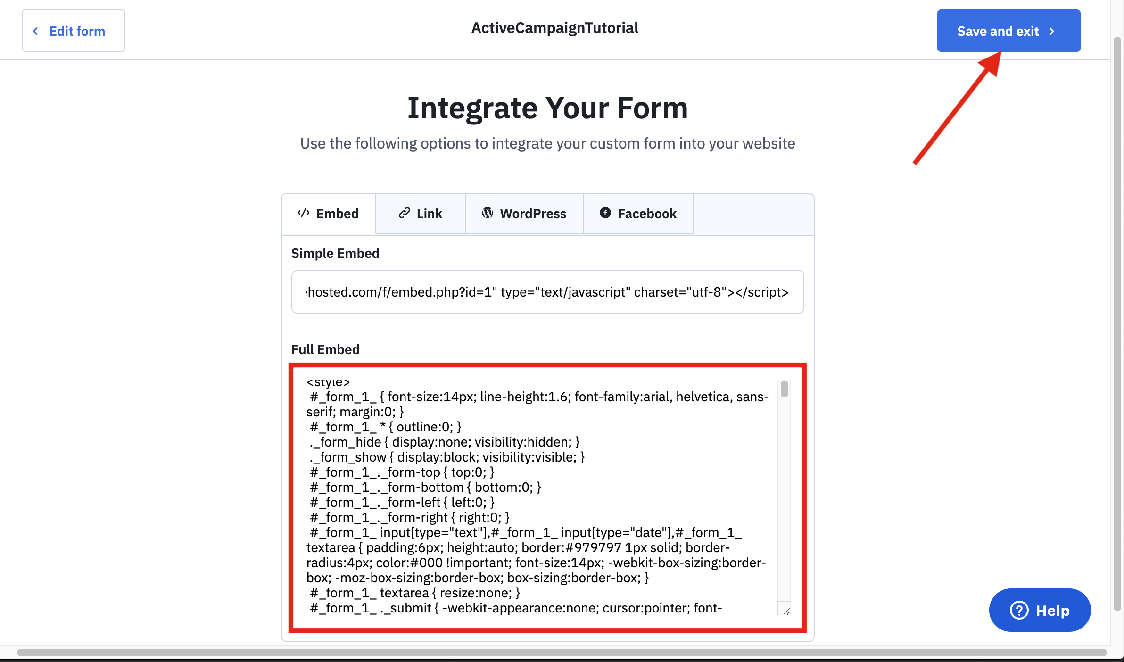Click the Embed code icon tab
The height and width of the screenshot is (662, 1124).
[328, 213]
